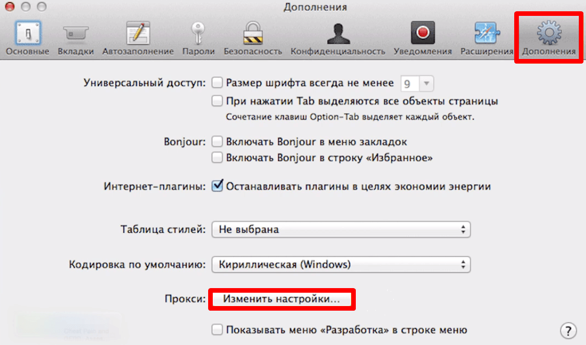Screen dimensions: 586x345
Task: Expand the font size 9 combo box
Action: pyautogui.click(x=417, y=84)
